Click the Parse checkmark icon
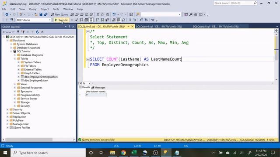Viewport: 280px width, 157px height. (x=77, y=20)
